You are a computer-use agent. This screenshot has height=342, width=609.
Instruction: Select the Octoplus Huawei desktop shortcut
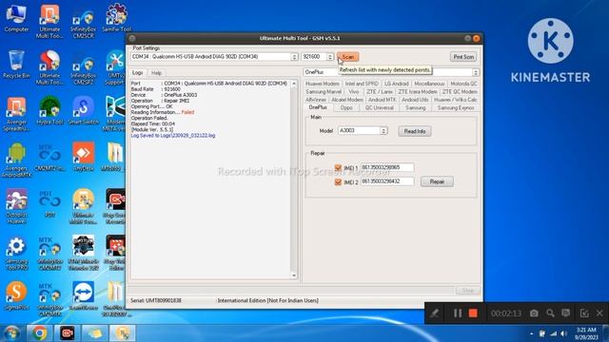16,207
